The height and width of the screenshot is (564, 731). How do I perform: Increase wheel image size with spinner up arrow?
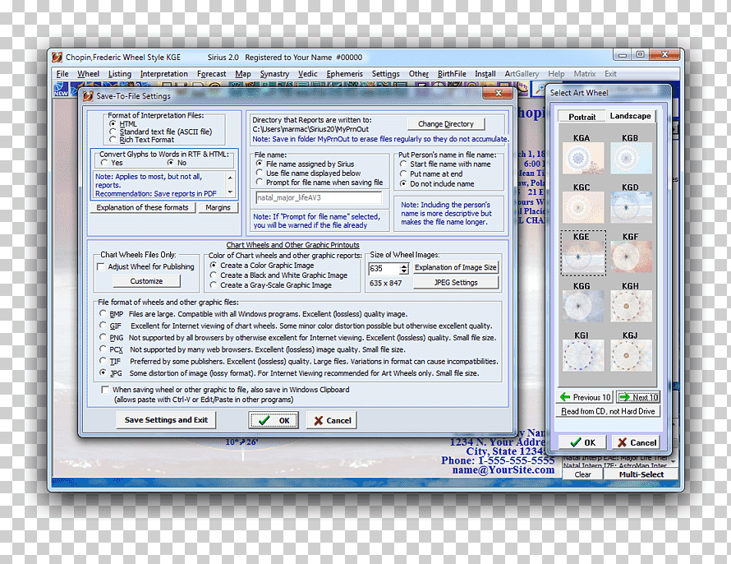[x=403, y=266]
